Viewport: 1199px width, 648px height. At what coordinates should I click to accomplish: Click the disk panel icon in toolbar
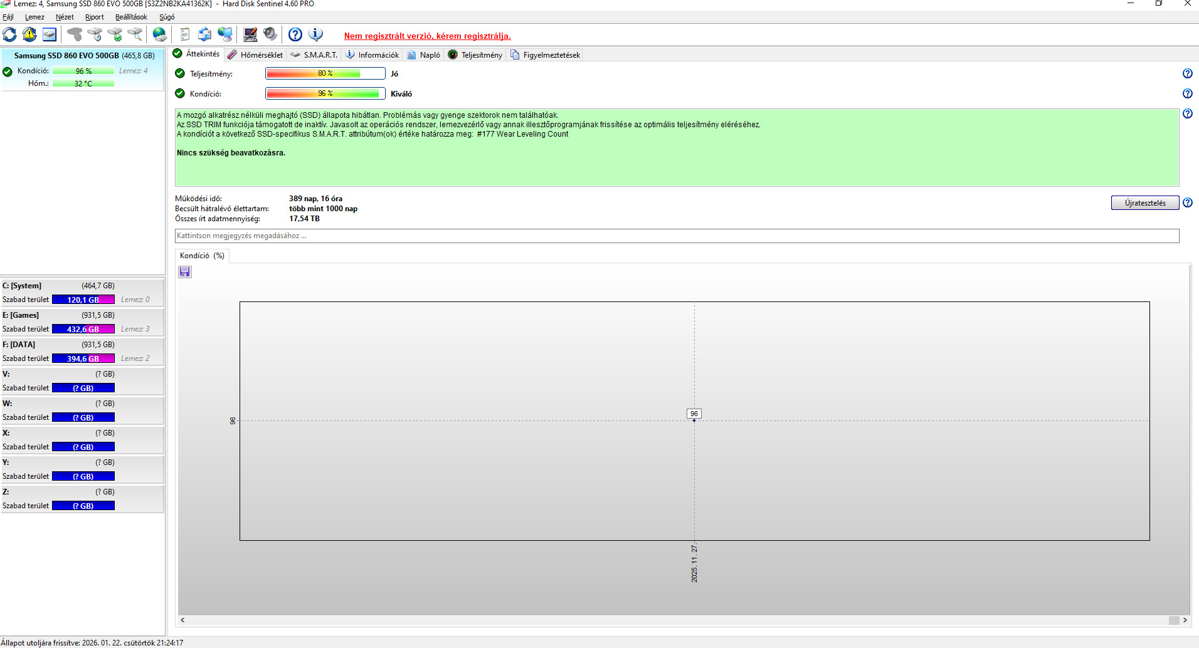[50, 34]
